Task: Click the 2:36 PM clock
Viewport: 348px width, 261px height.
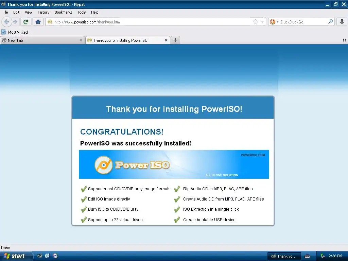Action: (x=335, y=256)
